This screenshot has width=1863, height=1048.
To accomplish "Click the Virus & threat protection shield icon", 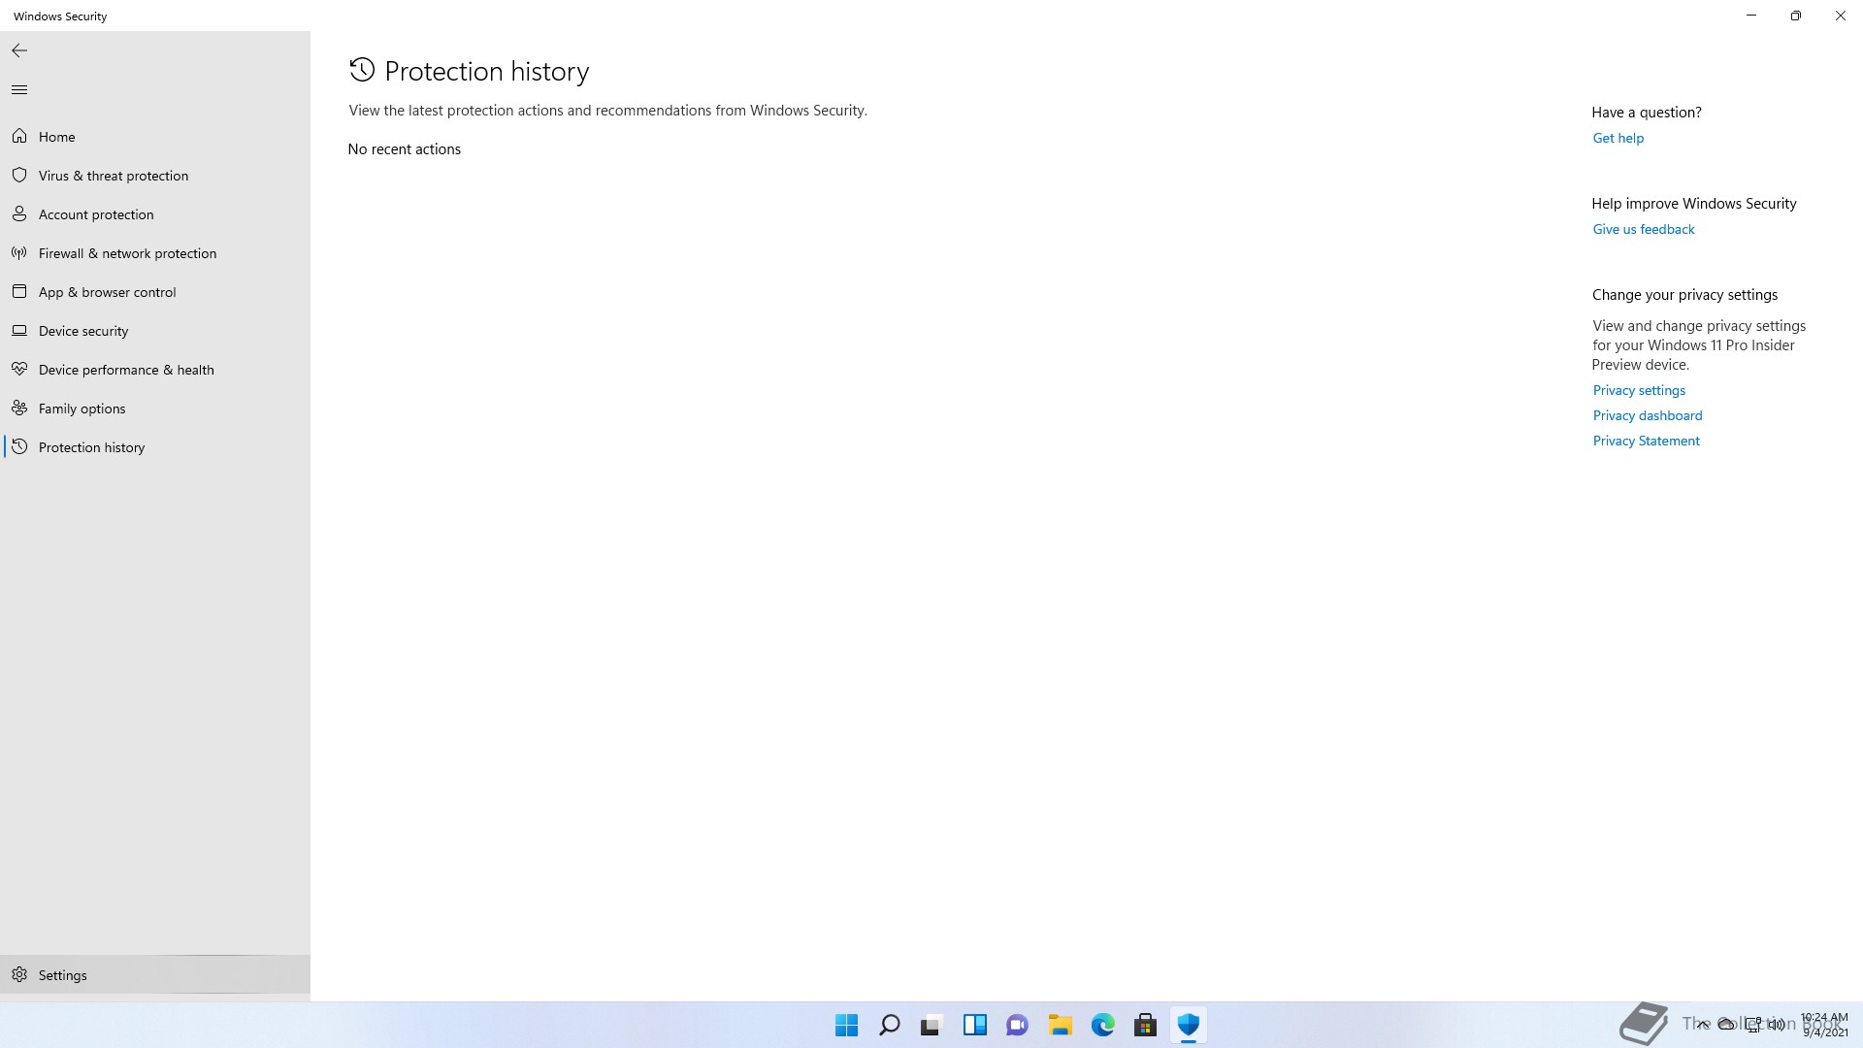I will (x=19, y=175).
